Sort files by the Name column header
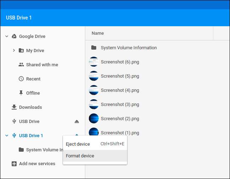230x179 pixels. (98, 33)
